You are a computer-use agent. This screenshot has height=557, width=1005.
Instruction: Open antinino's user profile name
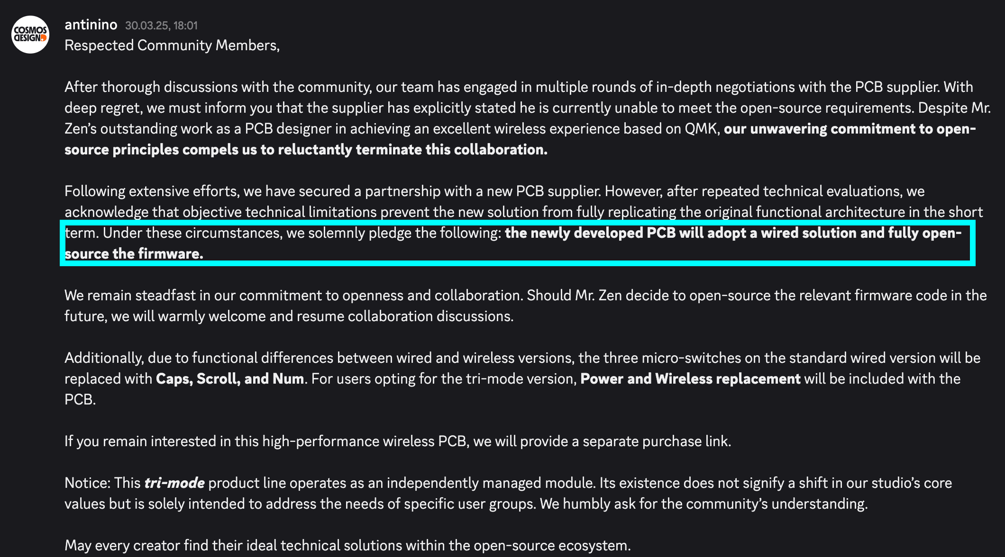pyautogui.click(x=91, y=25)
